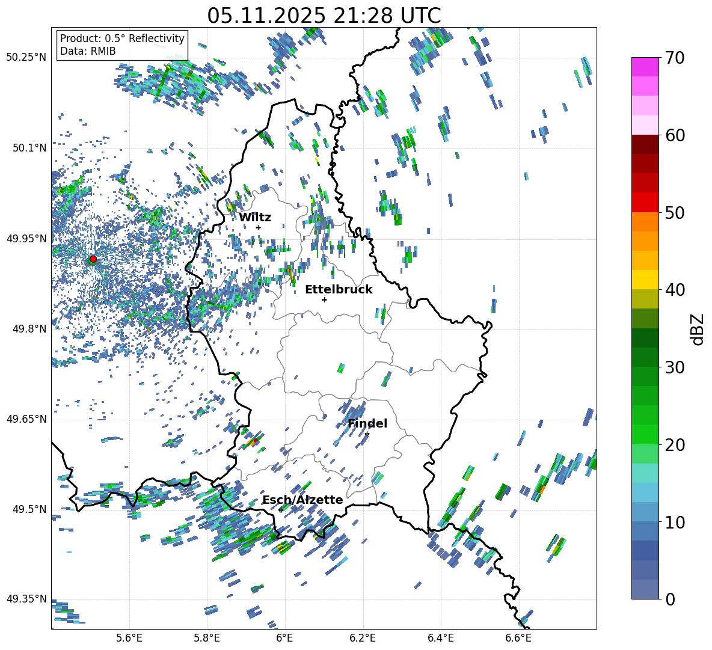Click the 6°E longitude label

[x=284, y=638]
